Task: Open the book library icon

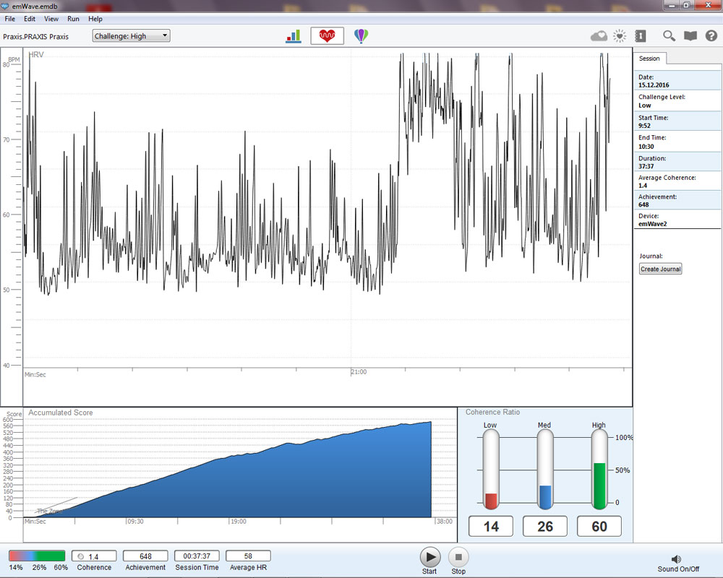Action: tap(690, 36)
